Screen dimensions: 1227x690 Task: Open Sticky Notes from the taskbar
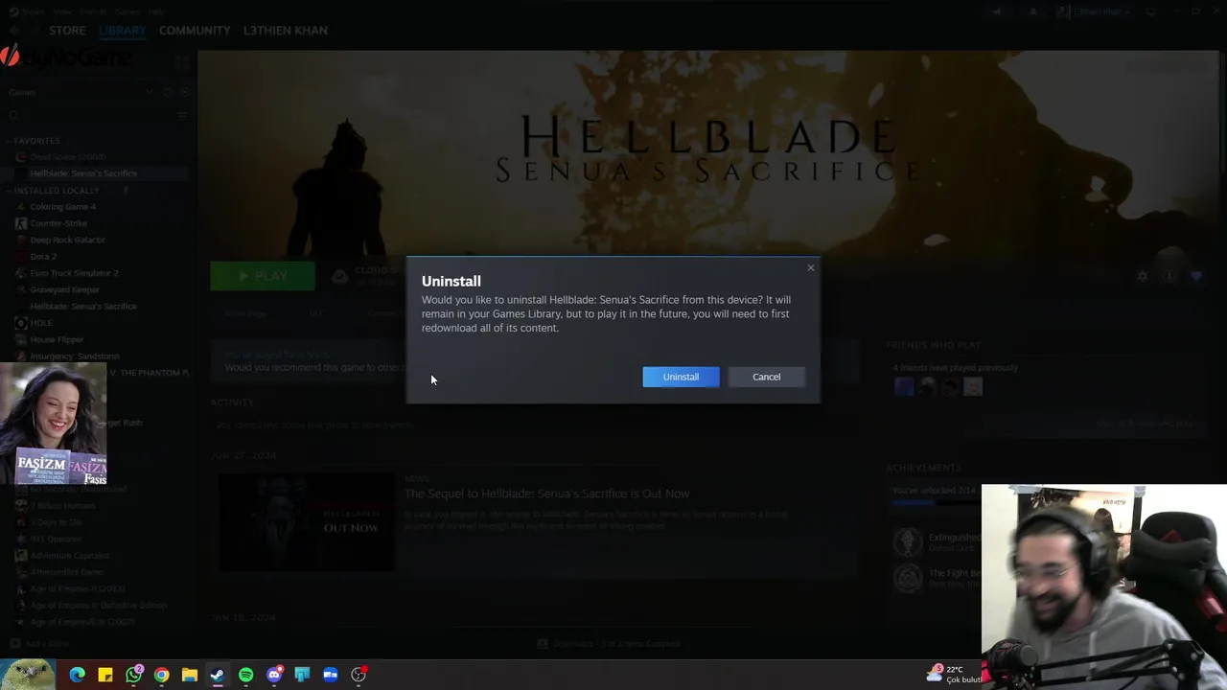105,675
